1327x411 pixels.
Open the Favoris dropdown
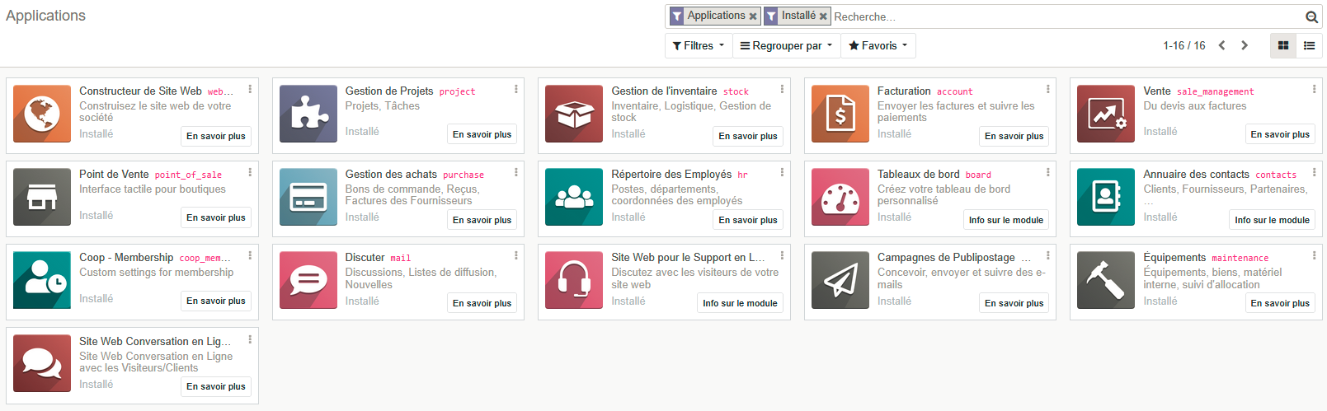click(878, 46)
